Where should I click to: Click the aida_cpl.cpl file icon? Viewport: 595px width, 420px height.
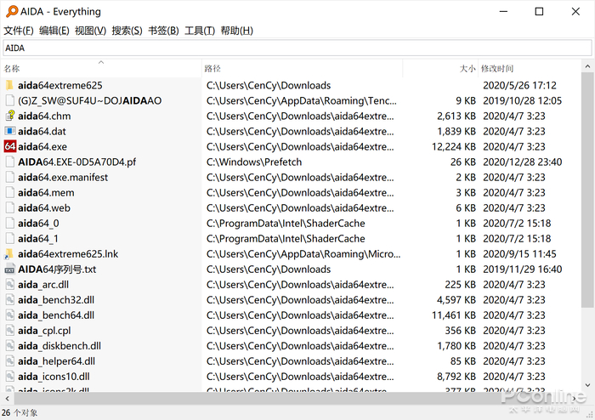(x=10, y=331)
